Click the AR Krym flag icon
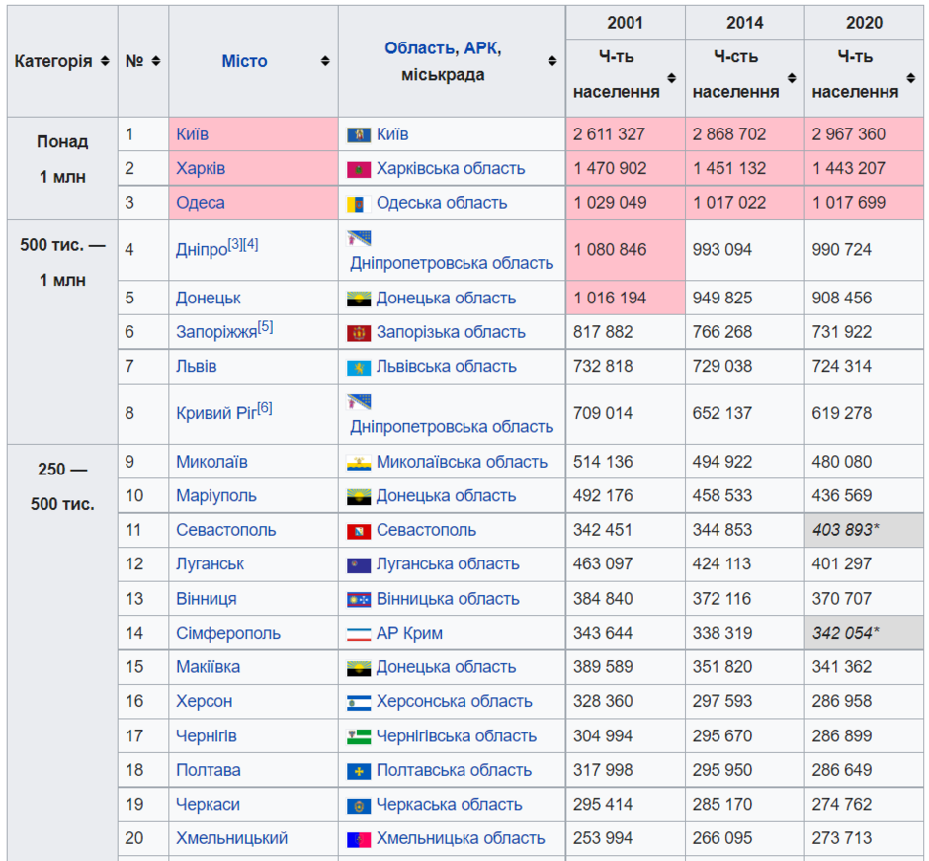The image size is (929, 861). [359, 634]
